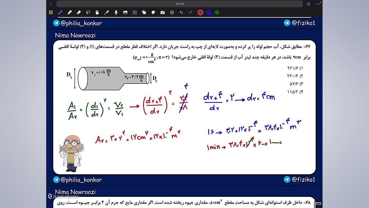
Task: Tap the bottom-left @philia_konkor handle
Action: [x=81, y=180]
